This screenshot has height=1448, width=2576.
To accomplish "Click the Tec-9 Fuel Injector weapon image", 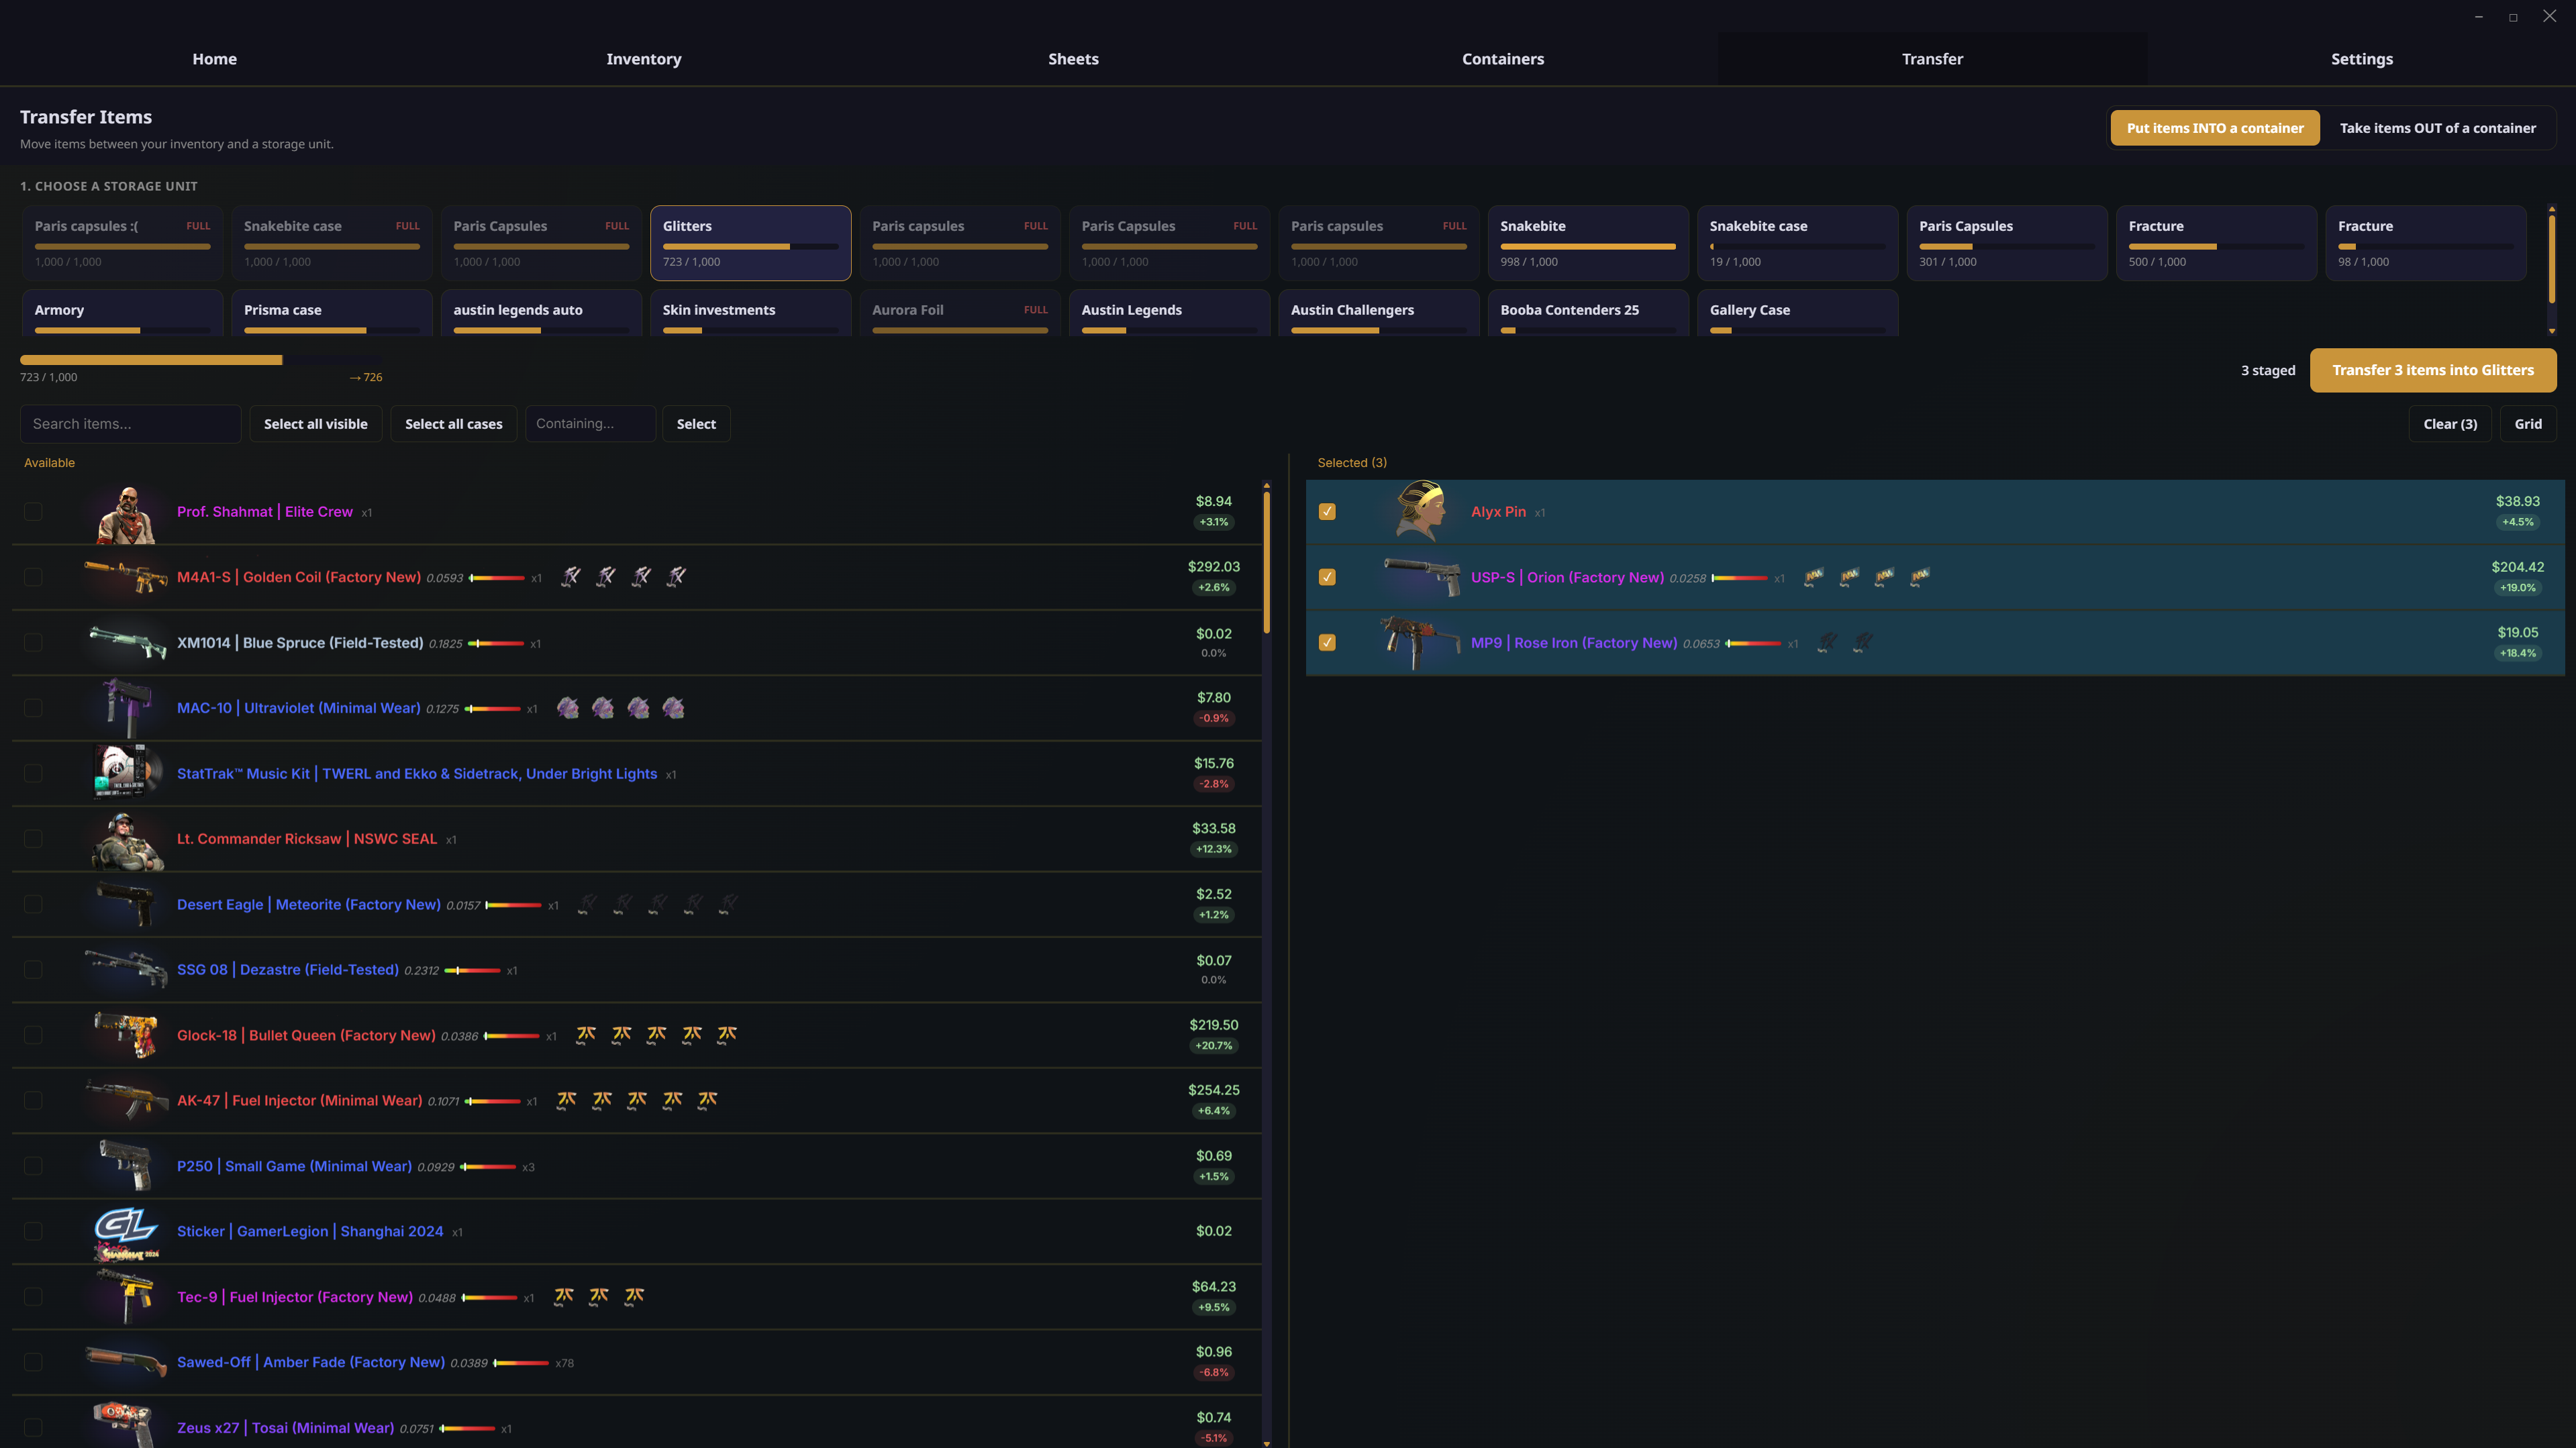I will point(126,1297).
